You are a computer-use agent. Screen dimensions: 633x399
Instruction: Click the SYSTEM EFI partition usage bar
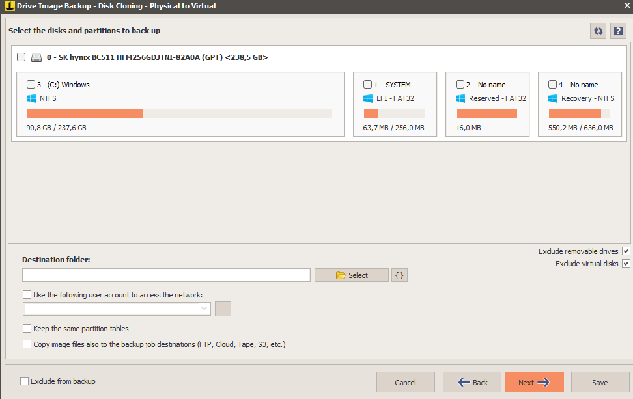click(x=394, y=113)
